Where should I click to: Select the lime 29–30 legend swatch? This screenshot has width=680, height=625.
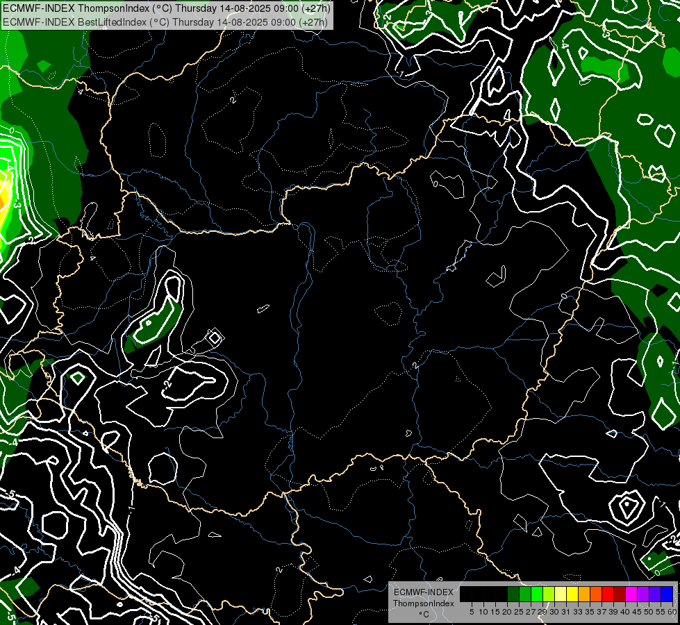pos(549,594)
